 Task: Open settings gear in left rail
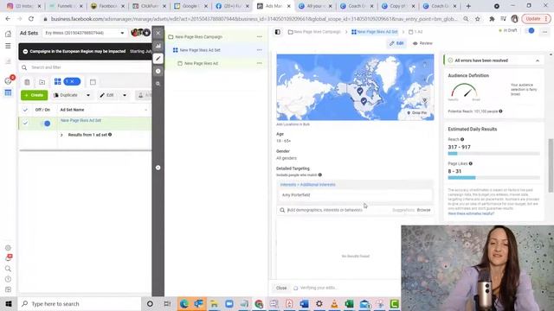point(8,248)
